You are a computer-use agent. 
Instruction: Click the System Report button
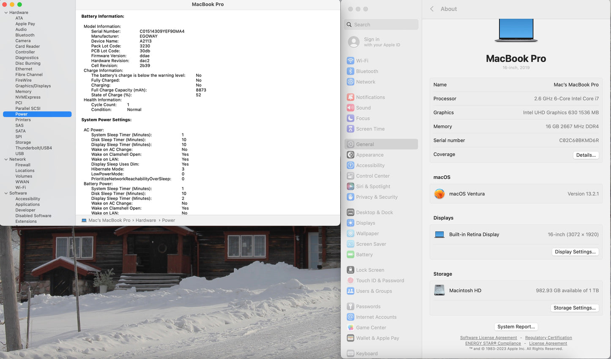pos(516,326)
